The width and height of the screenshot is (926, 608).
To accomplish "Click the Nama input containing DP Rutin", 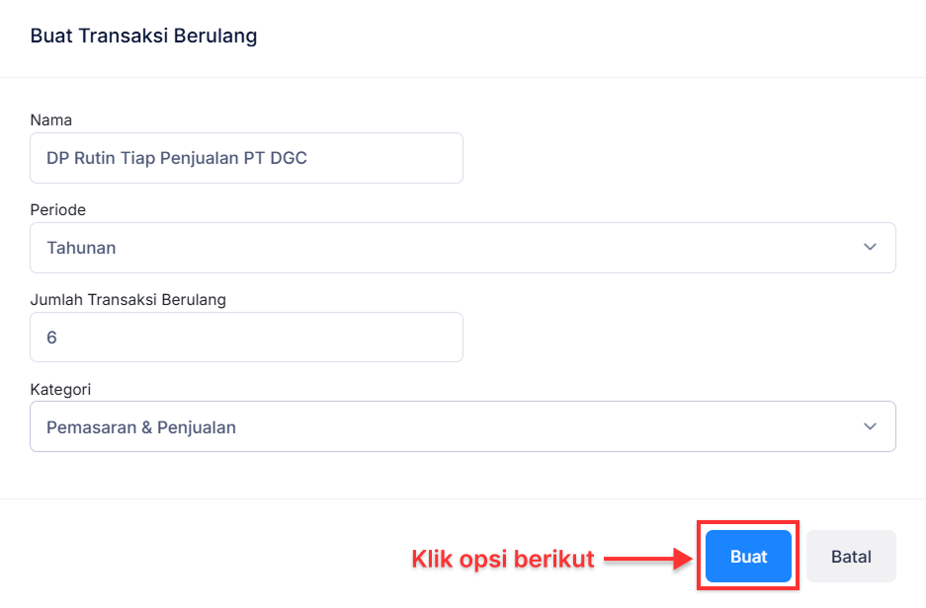I will tap(246, 158).
